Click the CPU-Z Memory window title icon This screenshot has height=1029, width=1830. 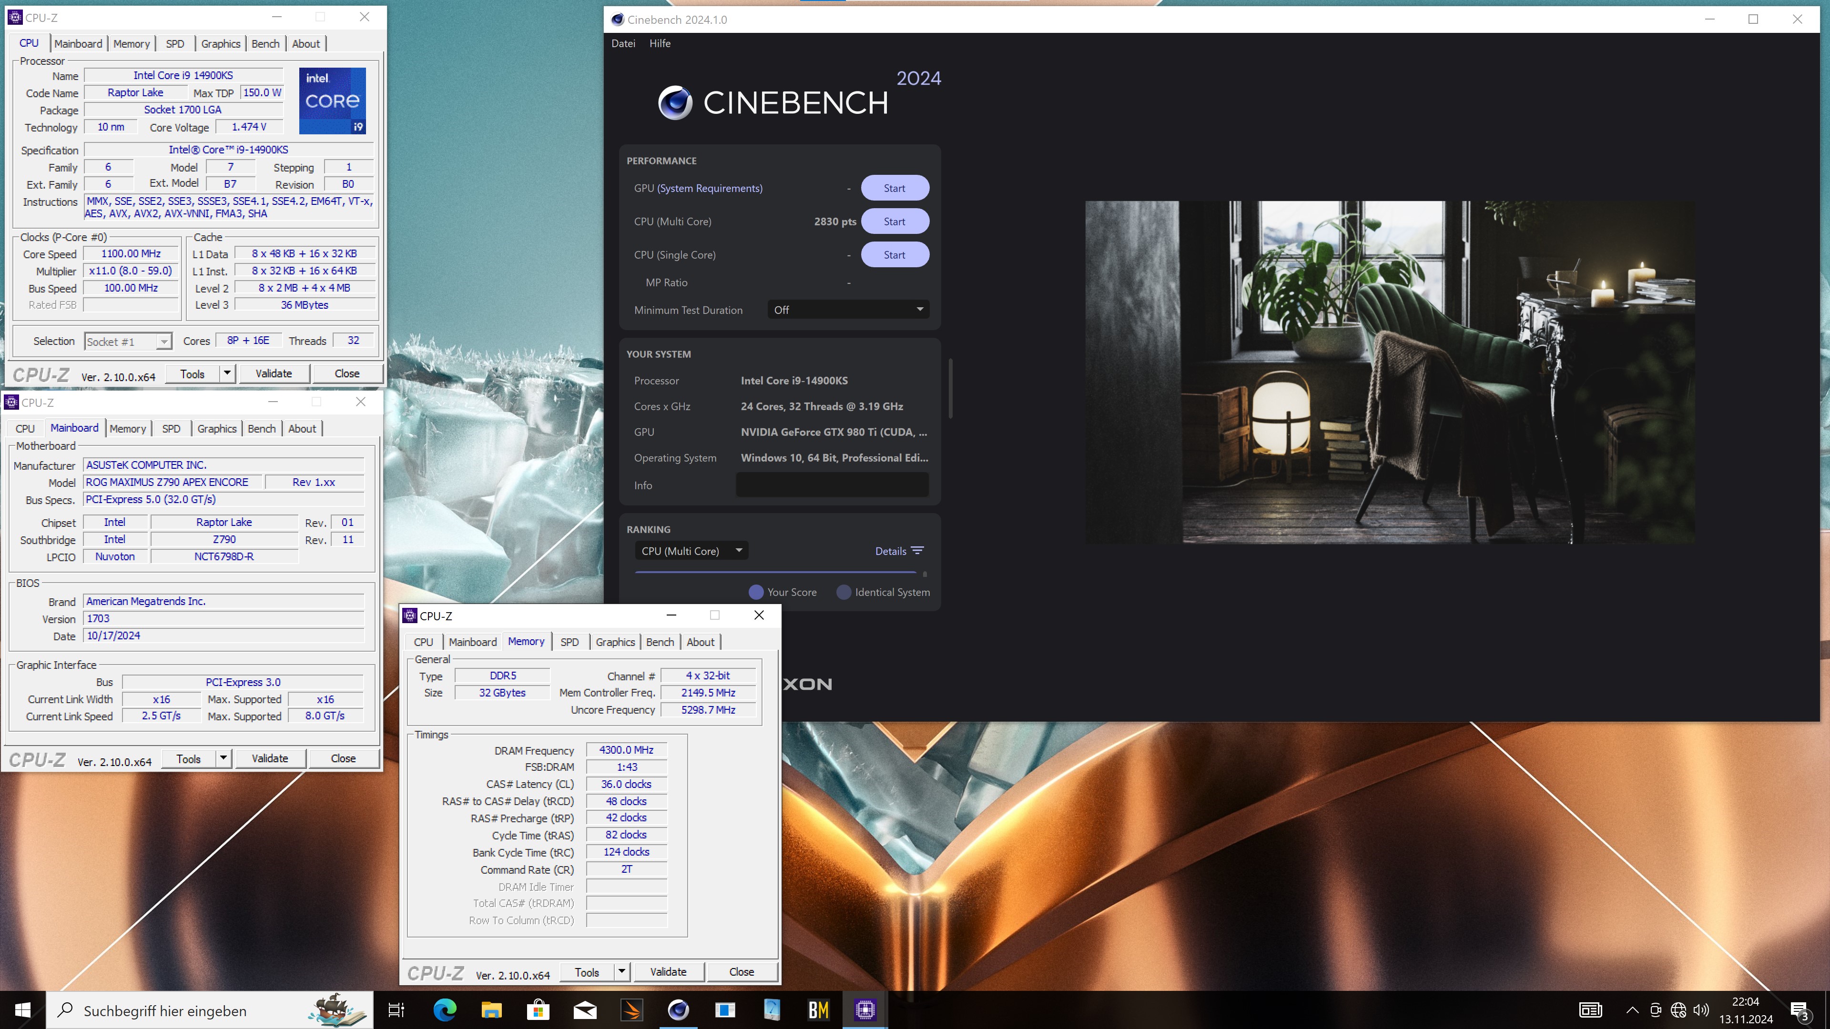[x=410, y=615]
